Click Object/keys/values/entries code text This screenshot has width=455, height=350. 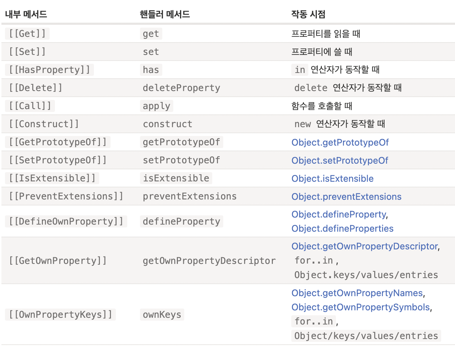[x=366, y=336]
